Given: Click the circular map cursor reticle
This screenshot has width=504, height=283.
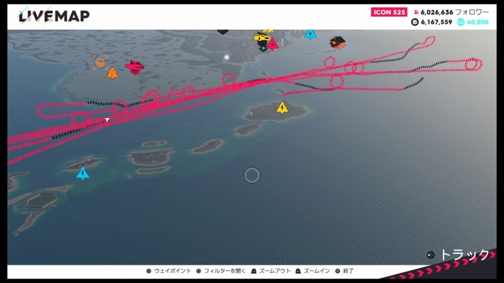Looking at the screenshot, I should [x=251, y=175].
